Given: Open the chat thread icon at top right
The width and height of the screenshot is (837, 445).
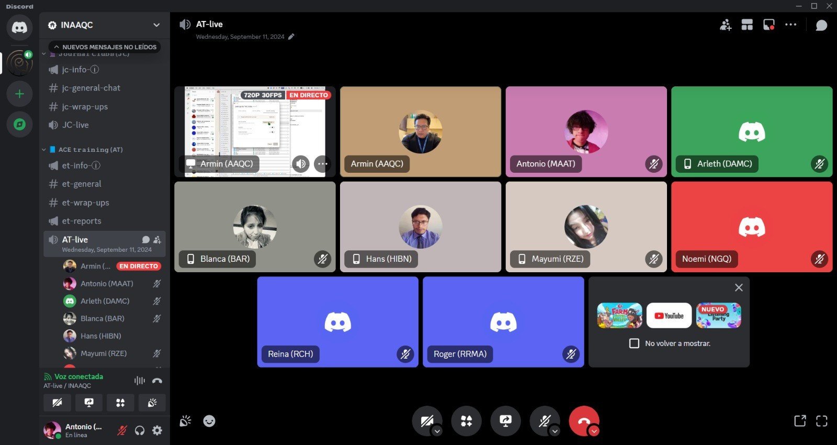Looking at the screenshot, I should 821,25.
